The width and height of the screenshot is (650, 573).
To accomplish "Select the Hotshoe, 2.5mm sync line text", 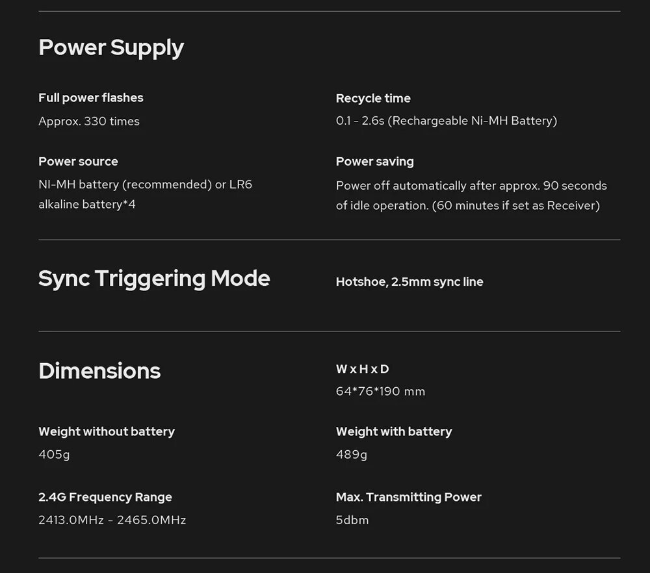I will tap(409, 282).
